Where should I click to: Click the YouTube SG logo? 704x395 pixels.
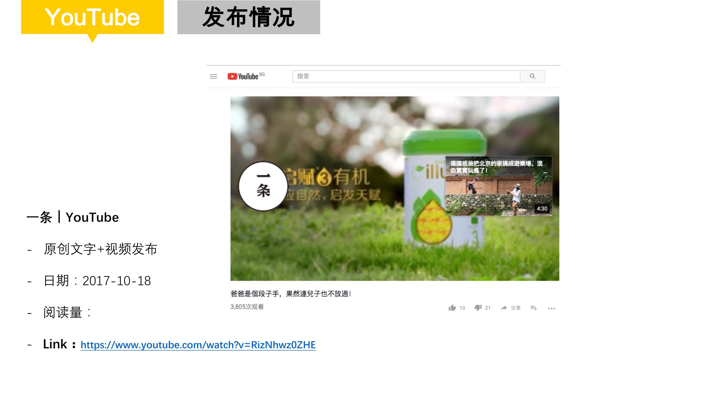[x=246, y=76]
